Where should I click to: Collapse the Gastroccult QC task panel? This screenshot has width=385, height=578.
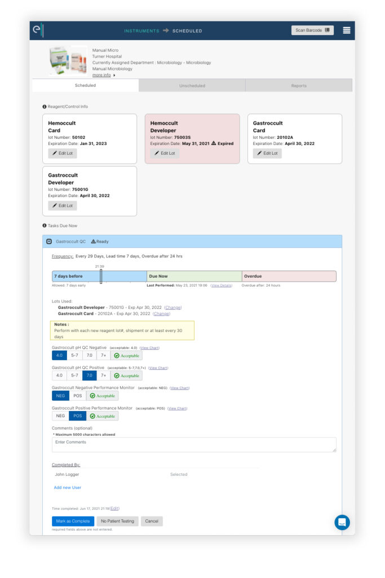point(49,242)
